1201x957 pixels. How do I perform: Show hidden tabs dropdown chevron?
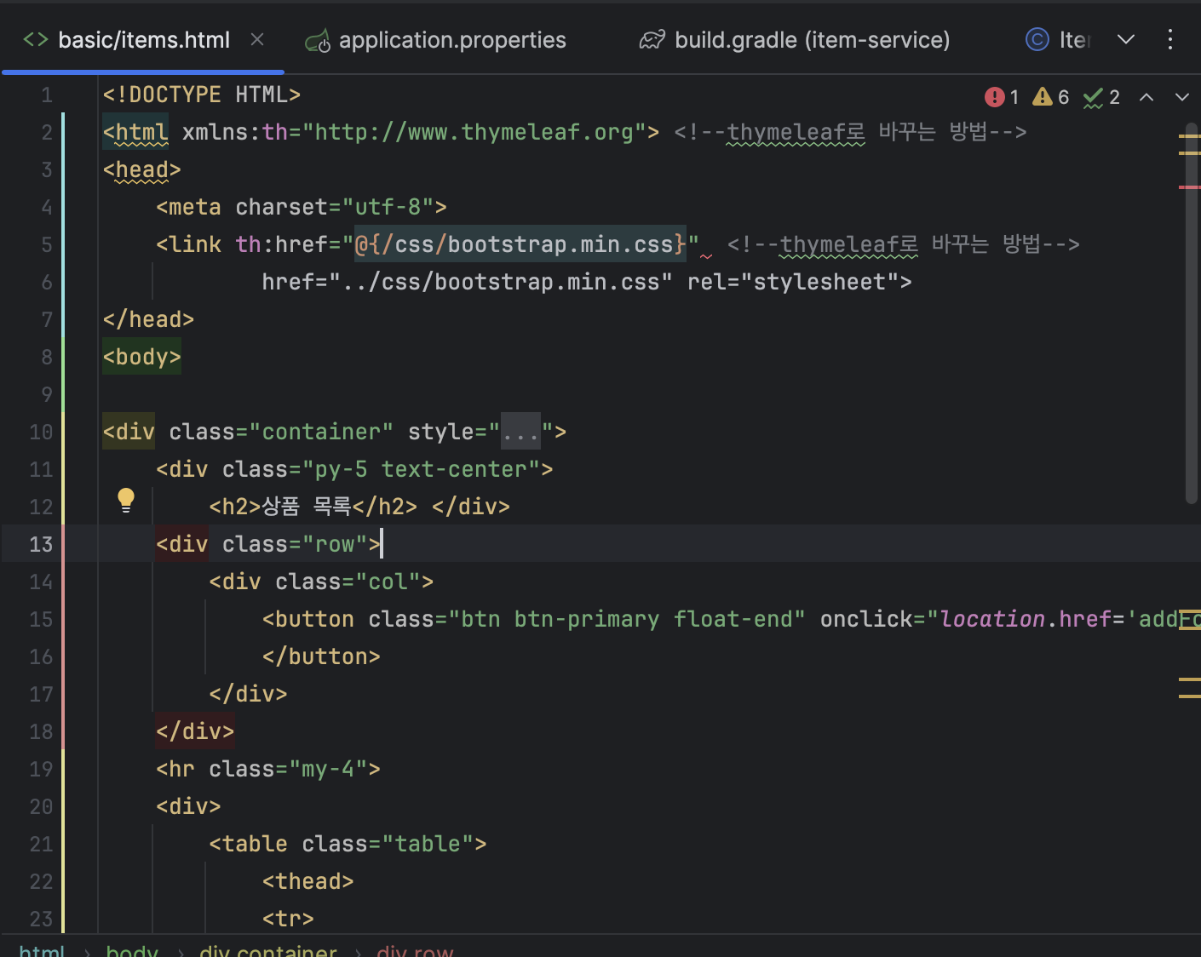1125,39
